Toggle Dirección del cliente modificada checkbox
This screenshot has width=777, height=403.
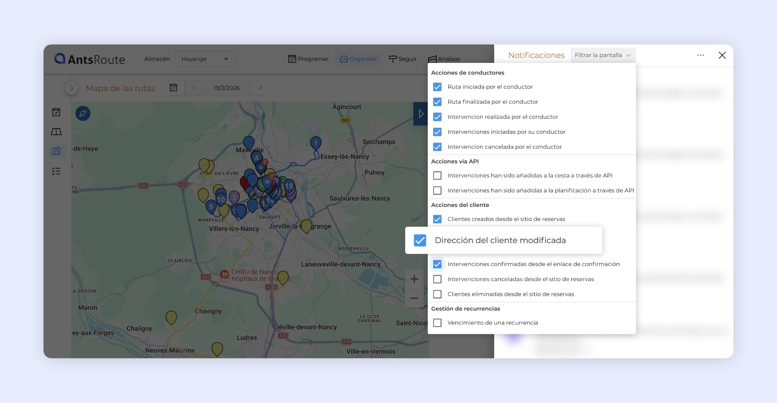(420, 240)
